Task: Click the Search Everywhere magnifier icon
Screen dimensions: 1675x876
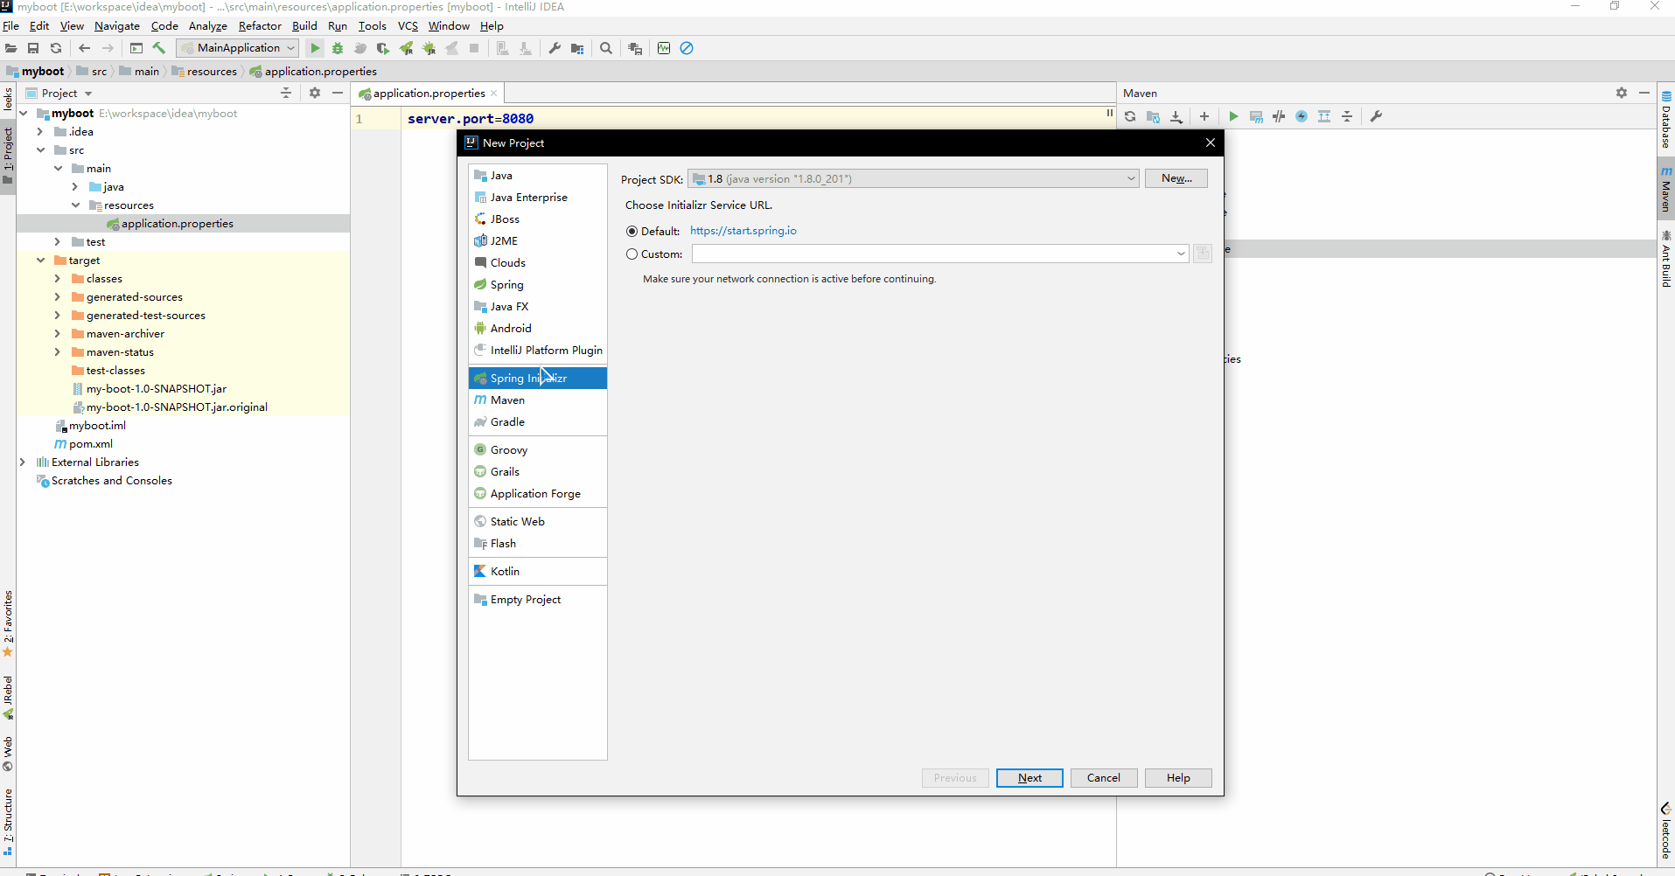Action: 606,48
